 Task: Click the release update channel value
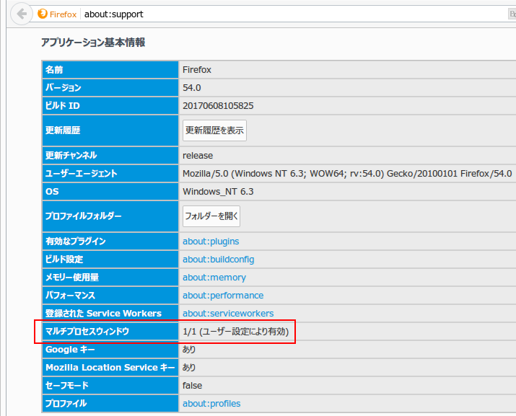click(x=198, y=156)
